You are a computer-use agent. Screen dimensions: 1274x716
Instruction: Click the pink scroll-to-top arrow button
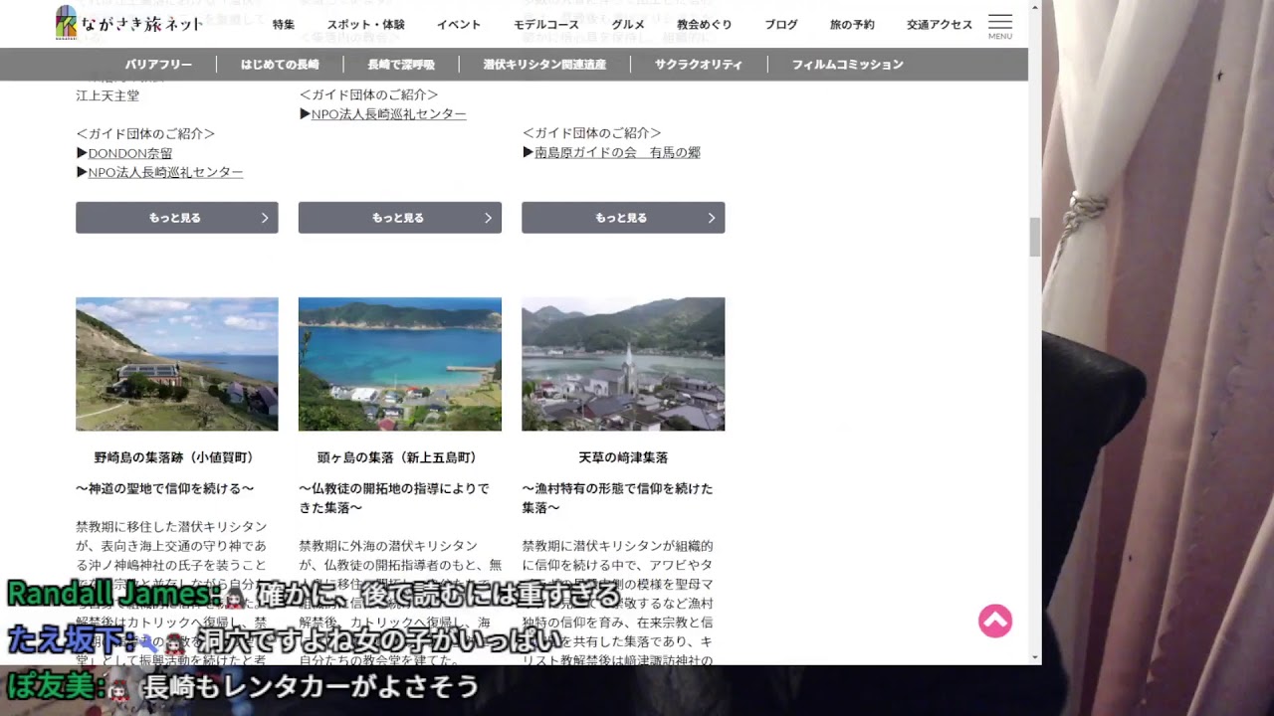[994, 621]
